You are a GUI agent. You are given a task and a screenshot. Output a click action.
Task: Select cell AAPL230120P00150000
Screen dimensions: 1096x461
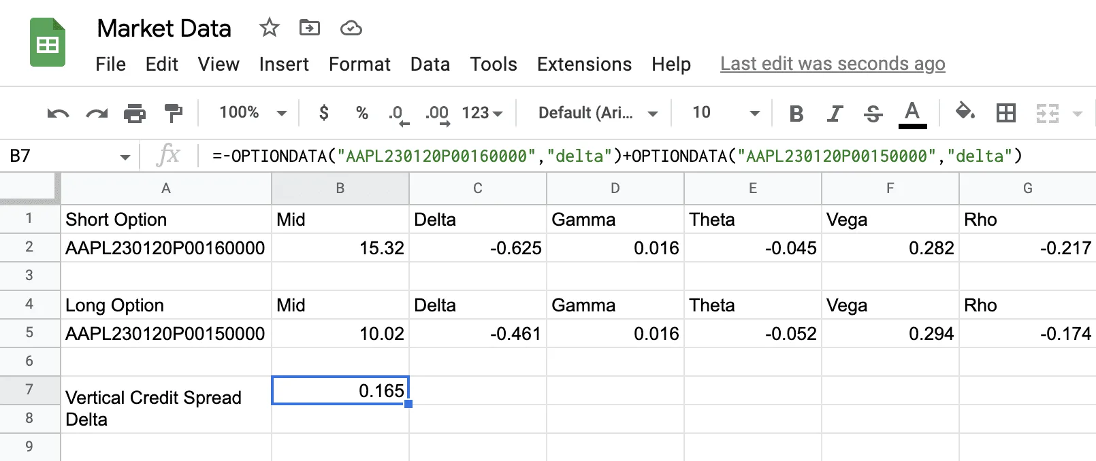[x=166, y=333]
